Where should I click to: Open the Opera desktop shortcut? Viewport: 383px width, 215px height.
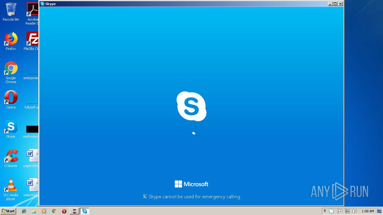tap(11, 100)
